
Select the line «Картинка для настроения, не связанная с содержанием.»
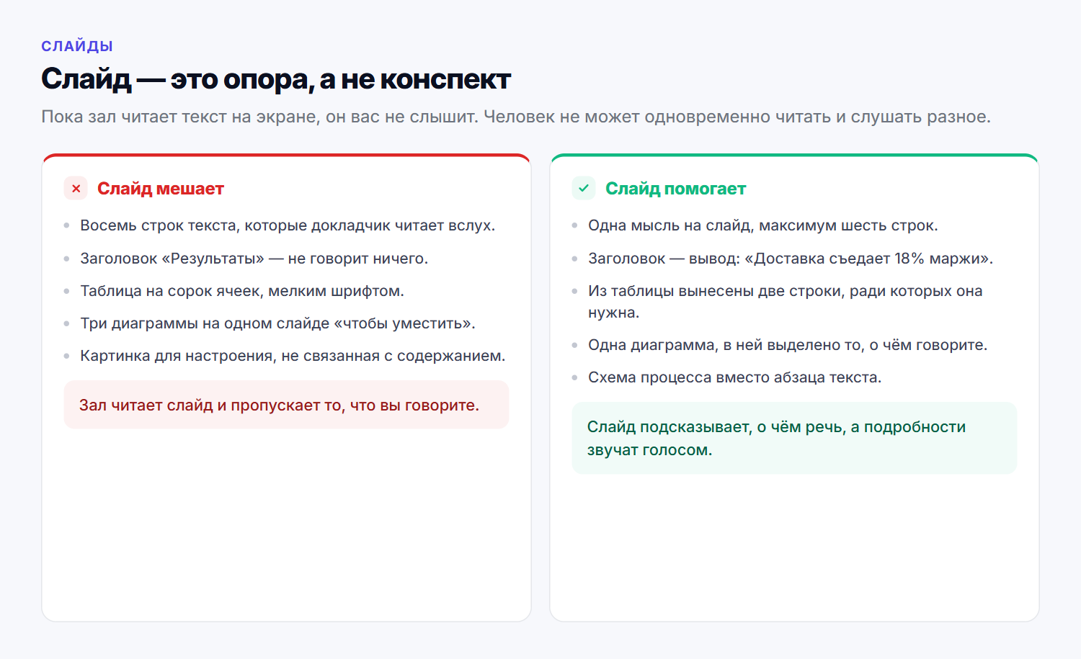tap(293, 356)
